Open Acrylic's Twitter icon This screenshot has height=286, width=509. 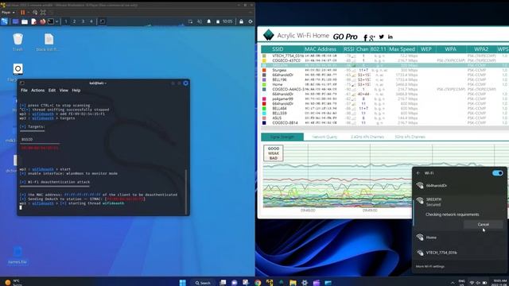click(382, 37)
